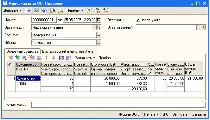
Task: Switch to Бухгалтерский и налоговый учет tab
Action: 68,51
